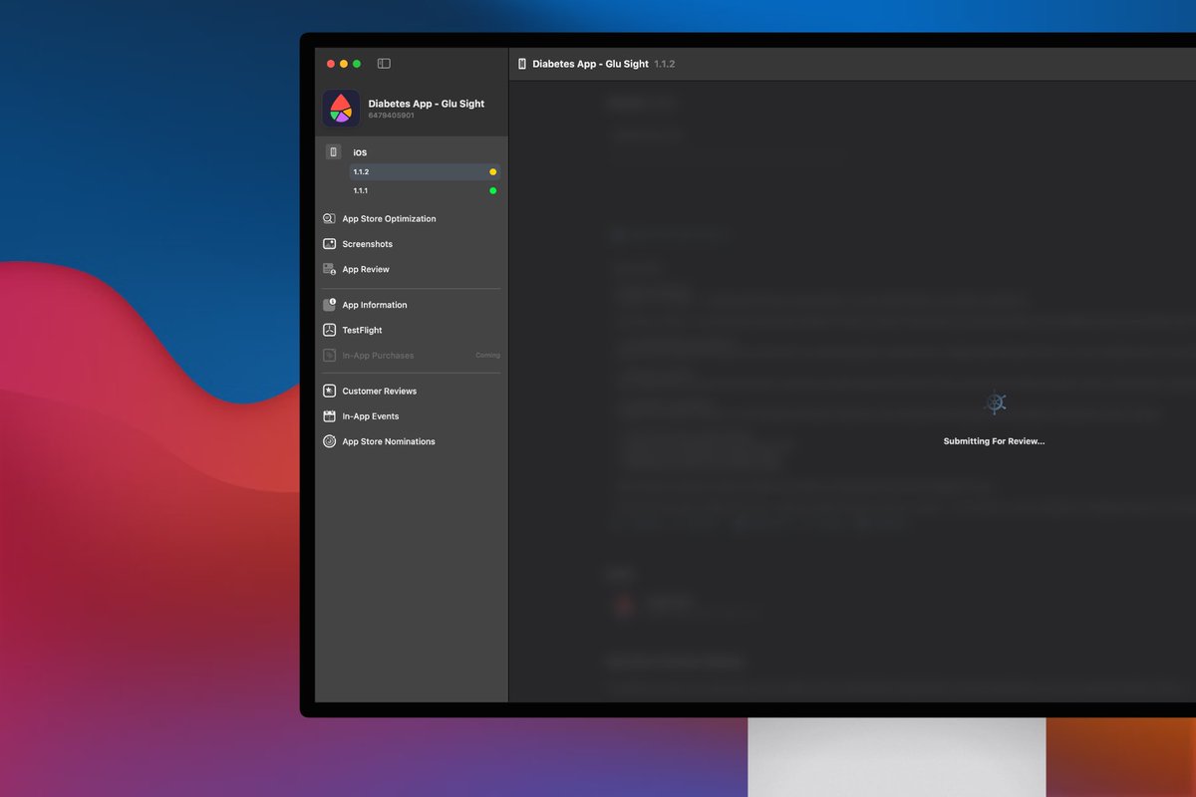The image size is (1196, 797).
Task: Click the title bar app name text
Action: pyautogui.click(x=590, y=64)
